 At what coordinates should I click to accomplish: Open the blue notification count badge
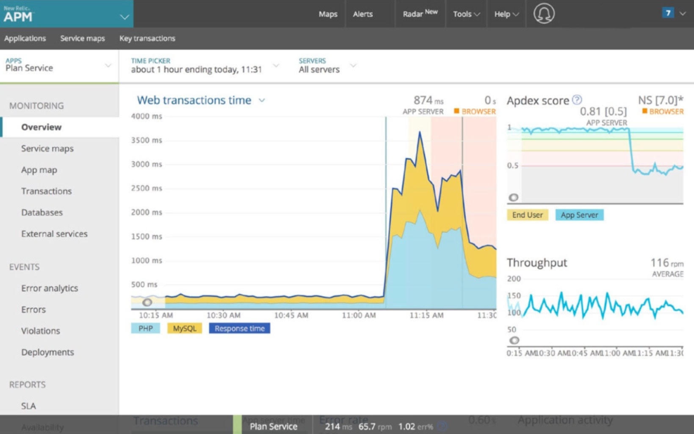pos(667,13)
